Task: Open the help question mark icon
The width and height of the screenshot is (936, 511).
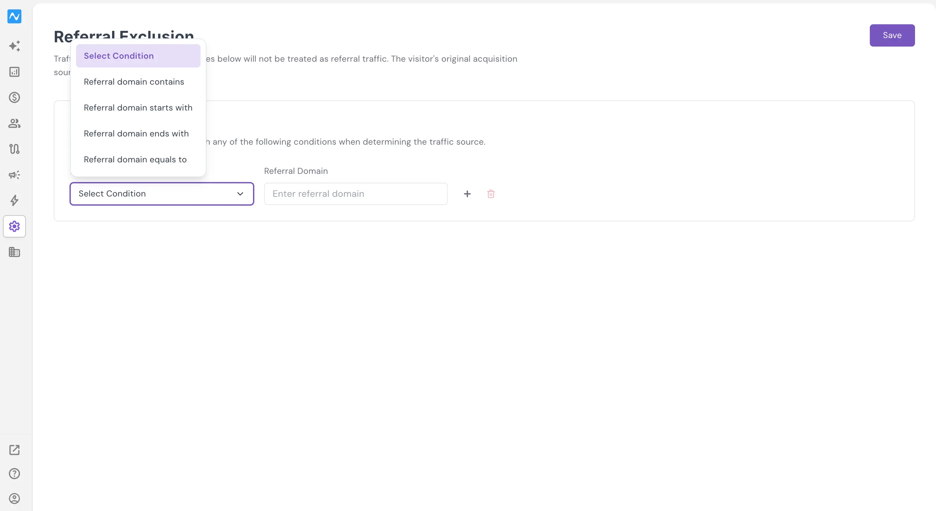Action: [x=14, y=474]
